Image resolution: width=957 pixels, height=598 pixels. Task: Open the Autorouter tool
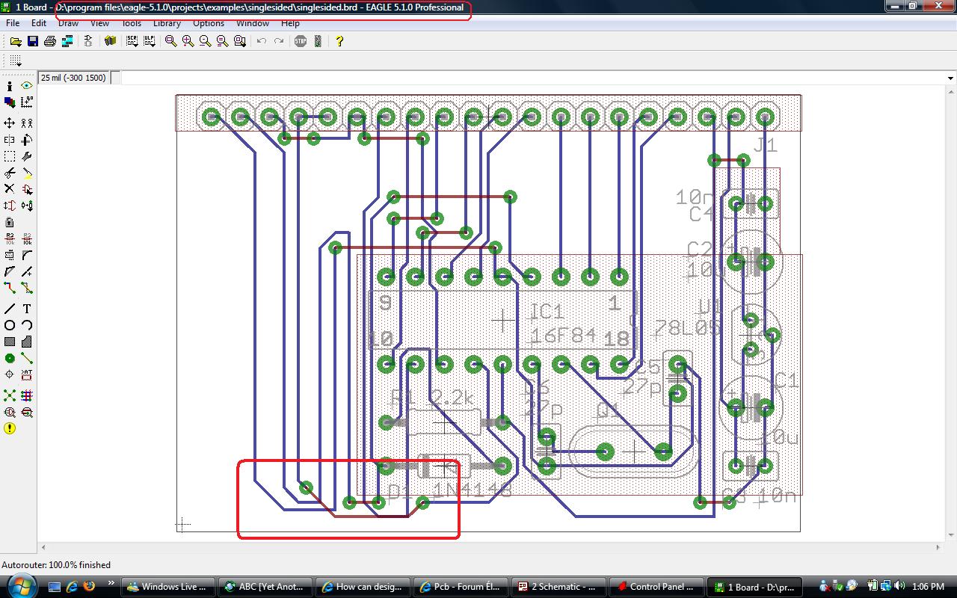pos(27,395)
